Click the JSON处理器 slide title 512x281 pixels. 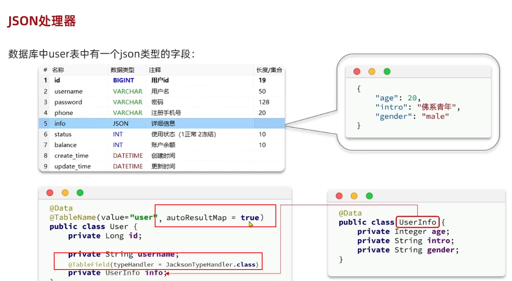tap(41, 21)
